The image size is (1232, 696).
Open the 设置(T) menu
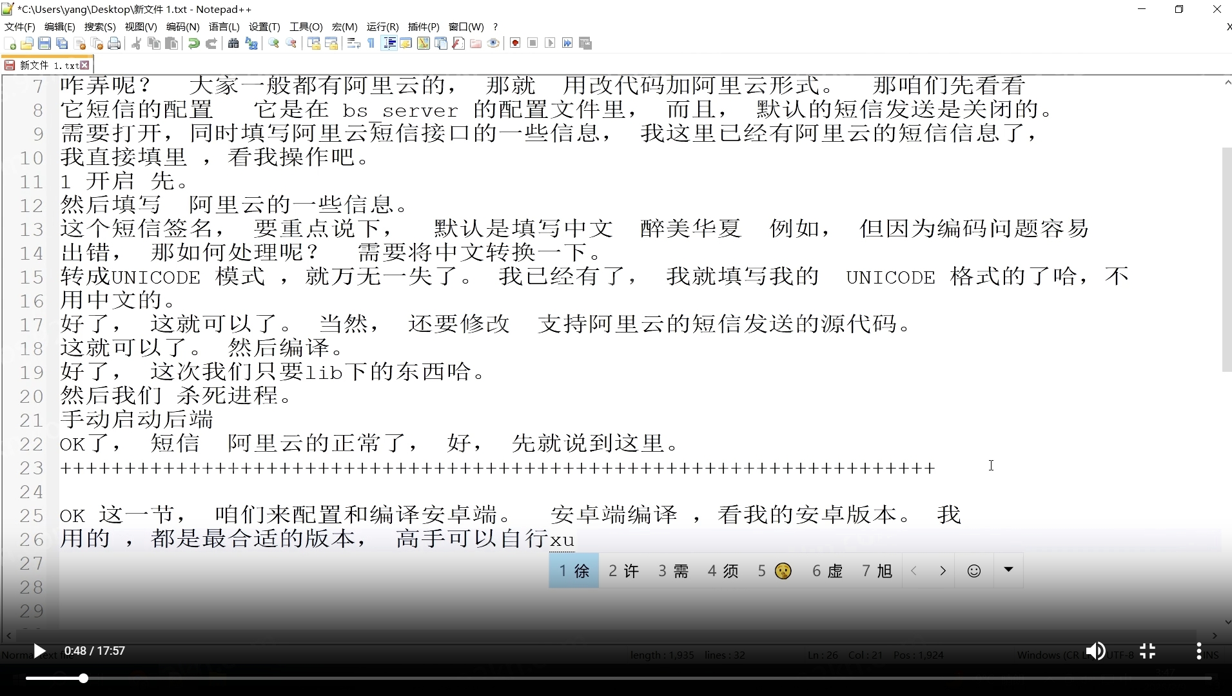click(x=264, y=26)
